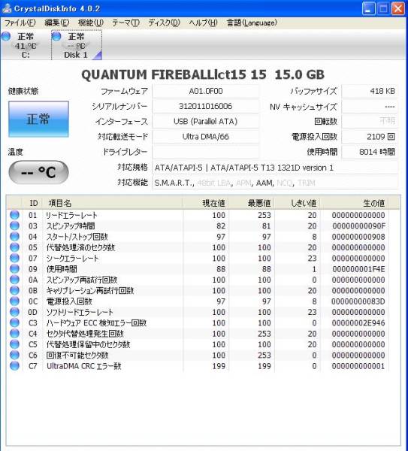Click the 生の値 column header
Image resolution: width=408 pixels, height=451 pixels.
pos(355,203)
